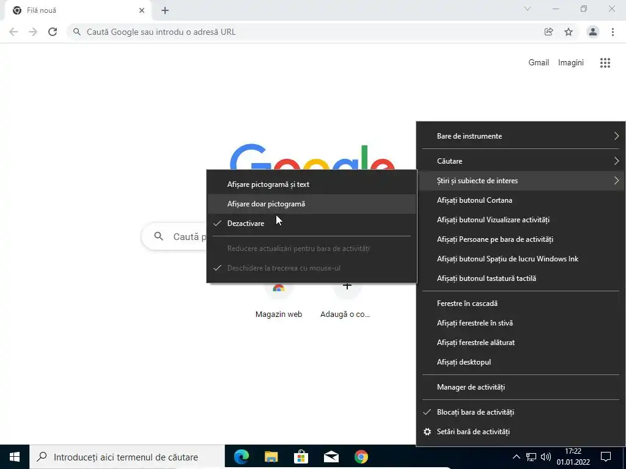Image resolution: width=626 pixels, height=469 pixels.
Task: Open the tab search chevron in the title bar
Action: click(528, 9)
